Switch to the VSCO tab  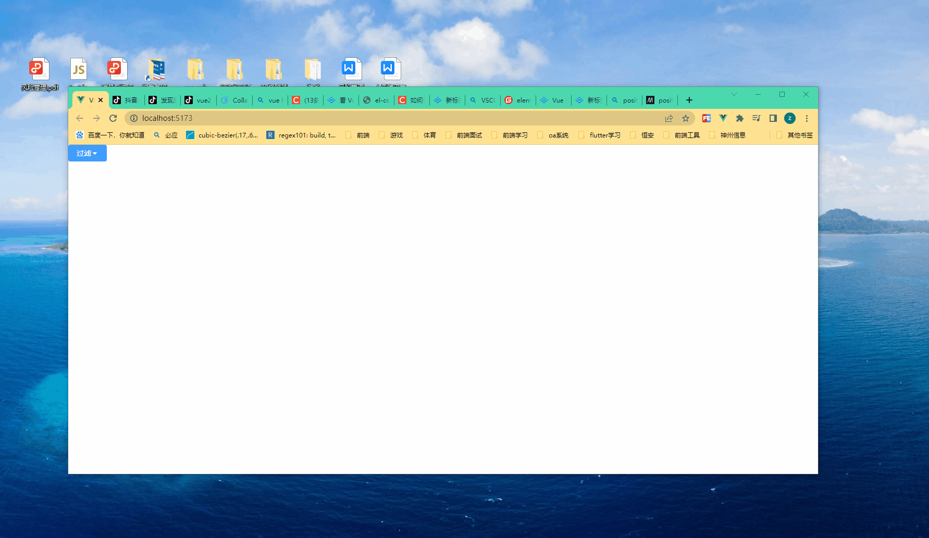(x=483, y=100)
